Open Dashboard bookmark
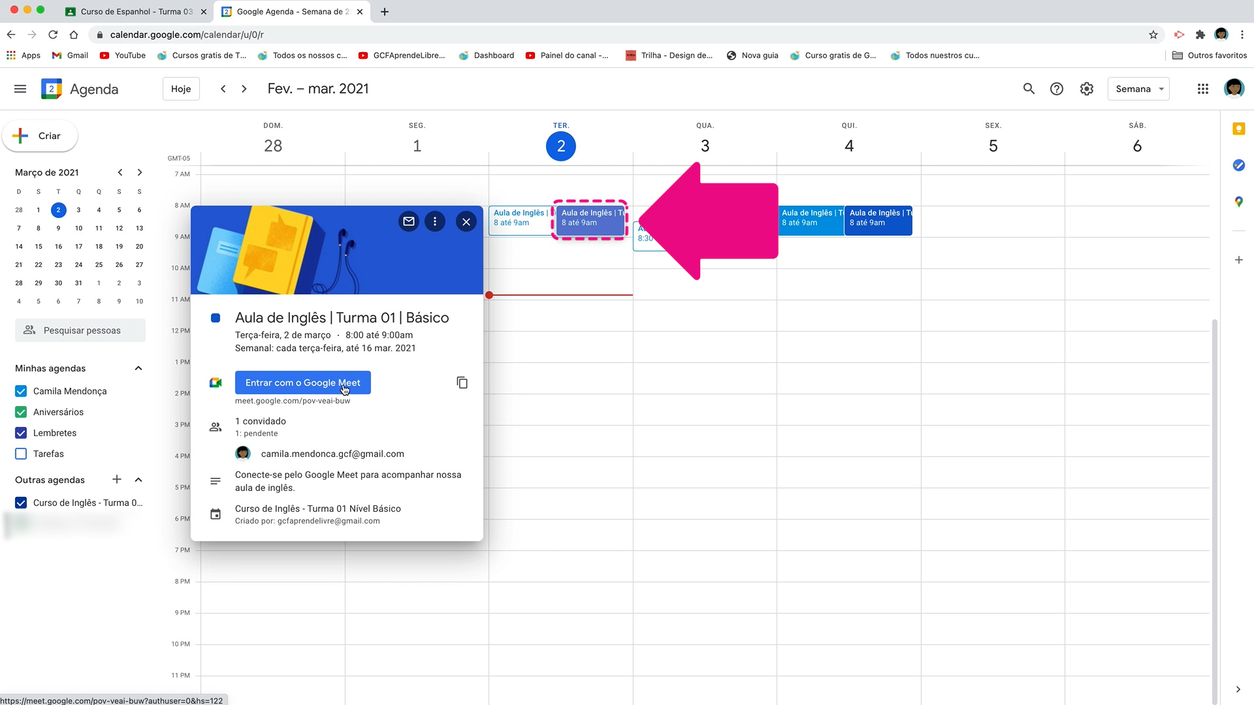Screen dimensions: 1254x705 click(x=487, y=55)
